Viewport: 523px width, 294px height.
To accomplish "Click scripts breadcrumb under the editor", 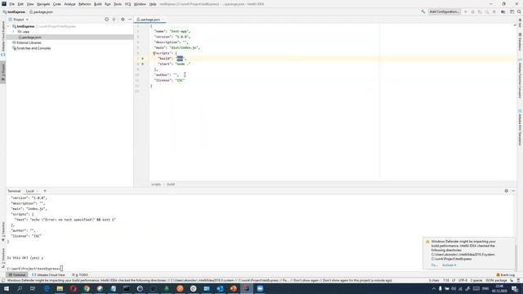I will [x=156, y=185].
